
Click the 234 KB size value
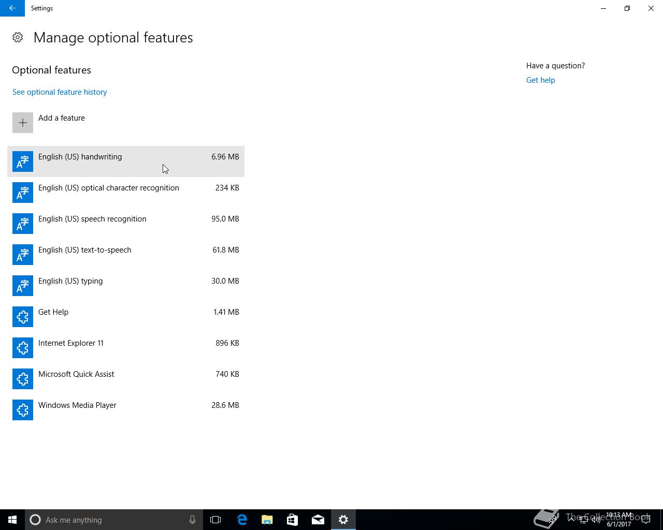tap(227, 188)
